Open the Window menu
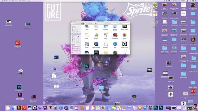Viewport: 198px width, 111px height. coord(24,1)
